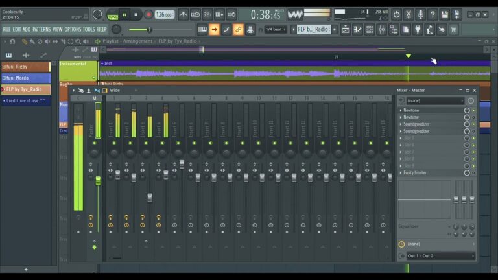Viewport: 498px width, 280px height.
Task: Open the FILE menu
Action: click(x=6, y=30)
